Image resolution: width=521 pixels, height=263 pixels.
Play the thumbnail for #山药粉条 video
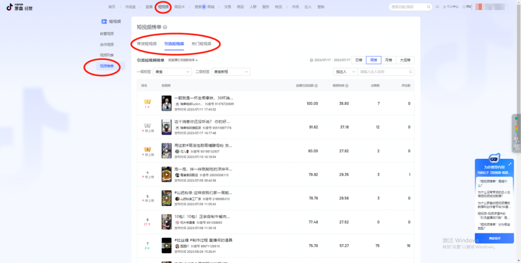[x=166, y=198]
